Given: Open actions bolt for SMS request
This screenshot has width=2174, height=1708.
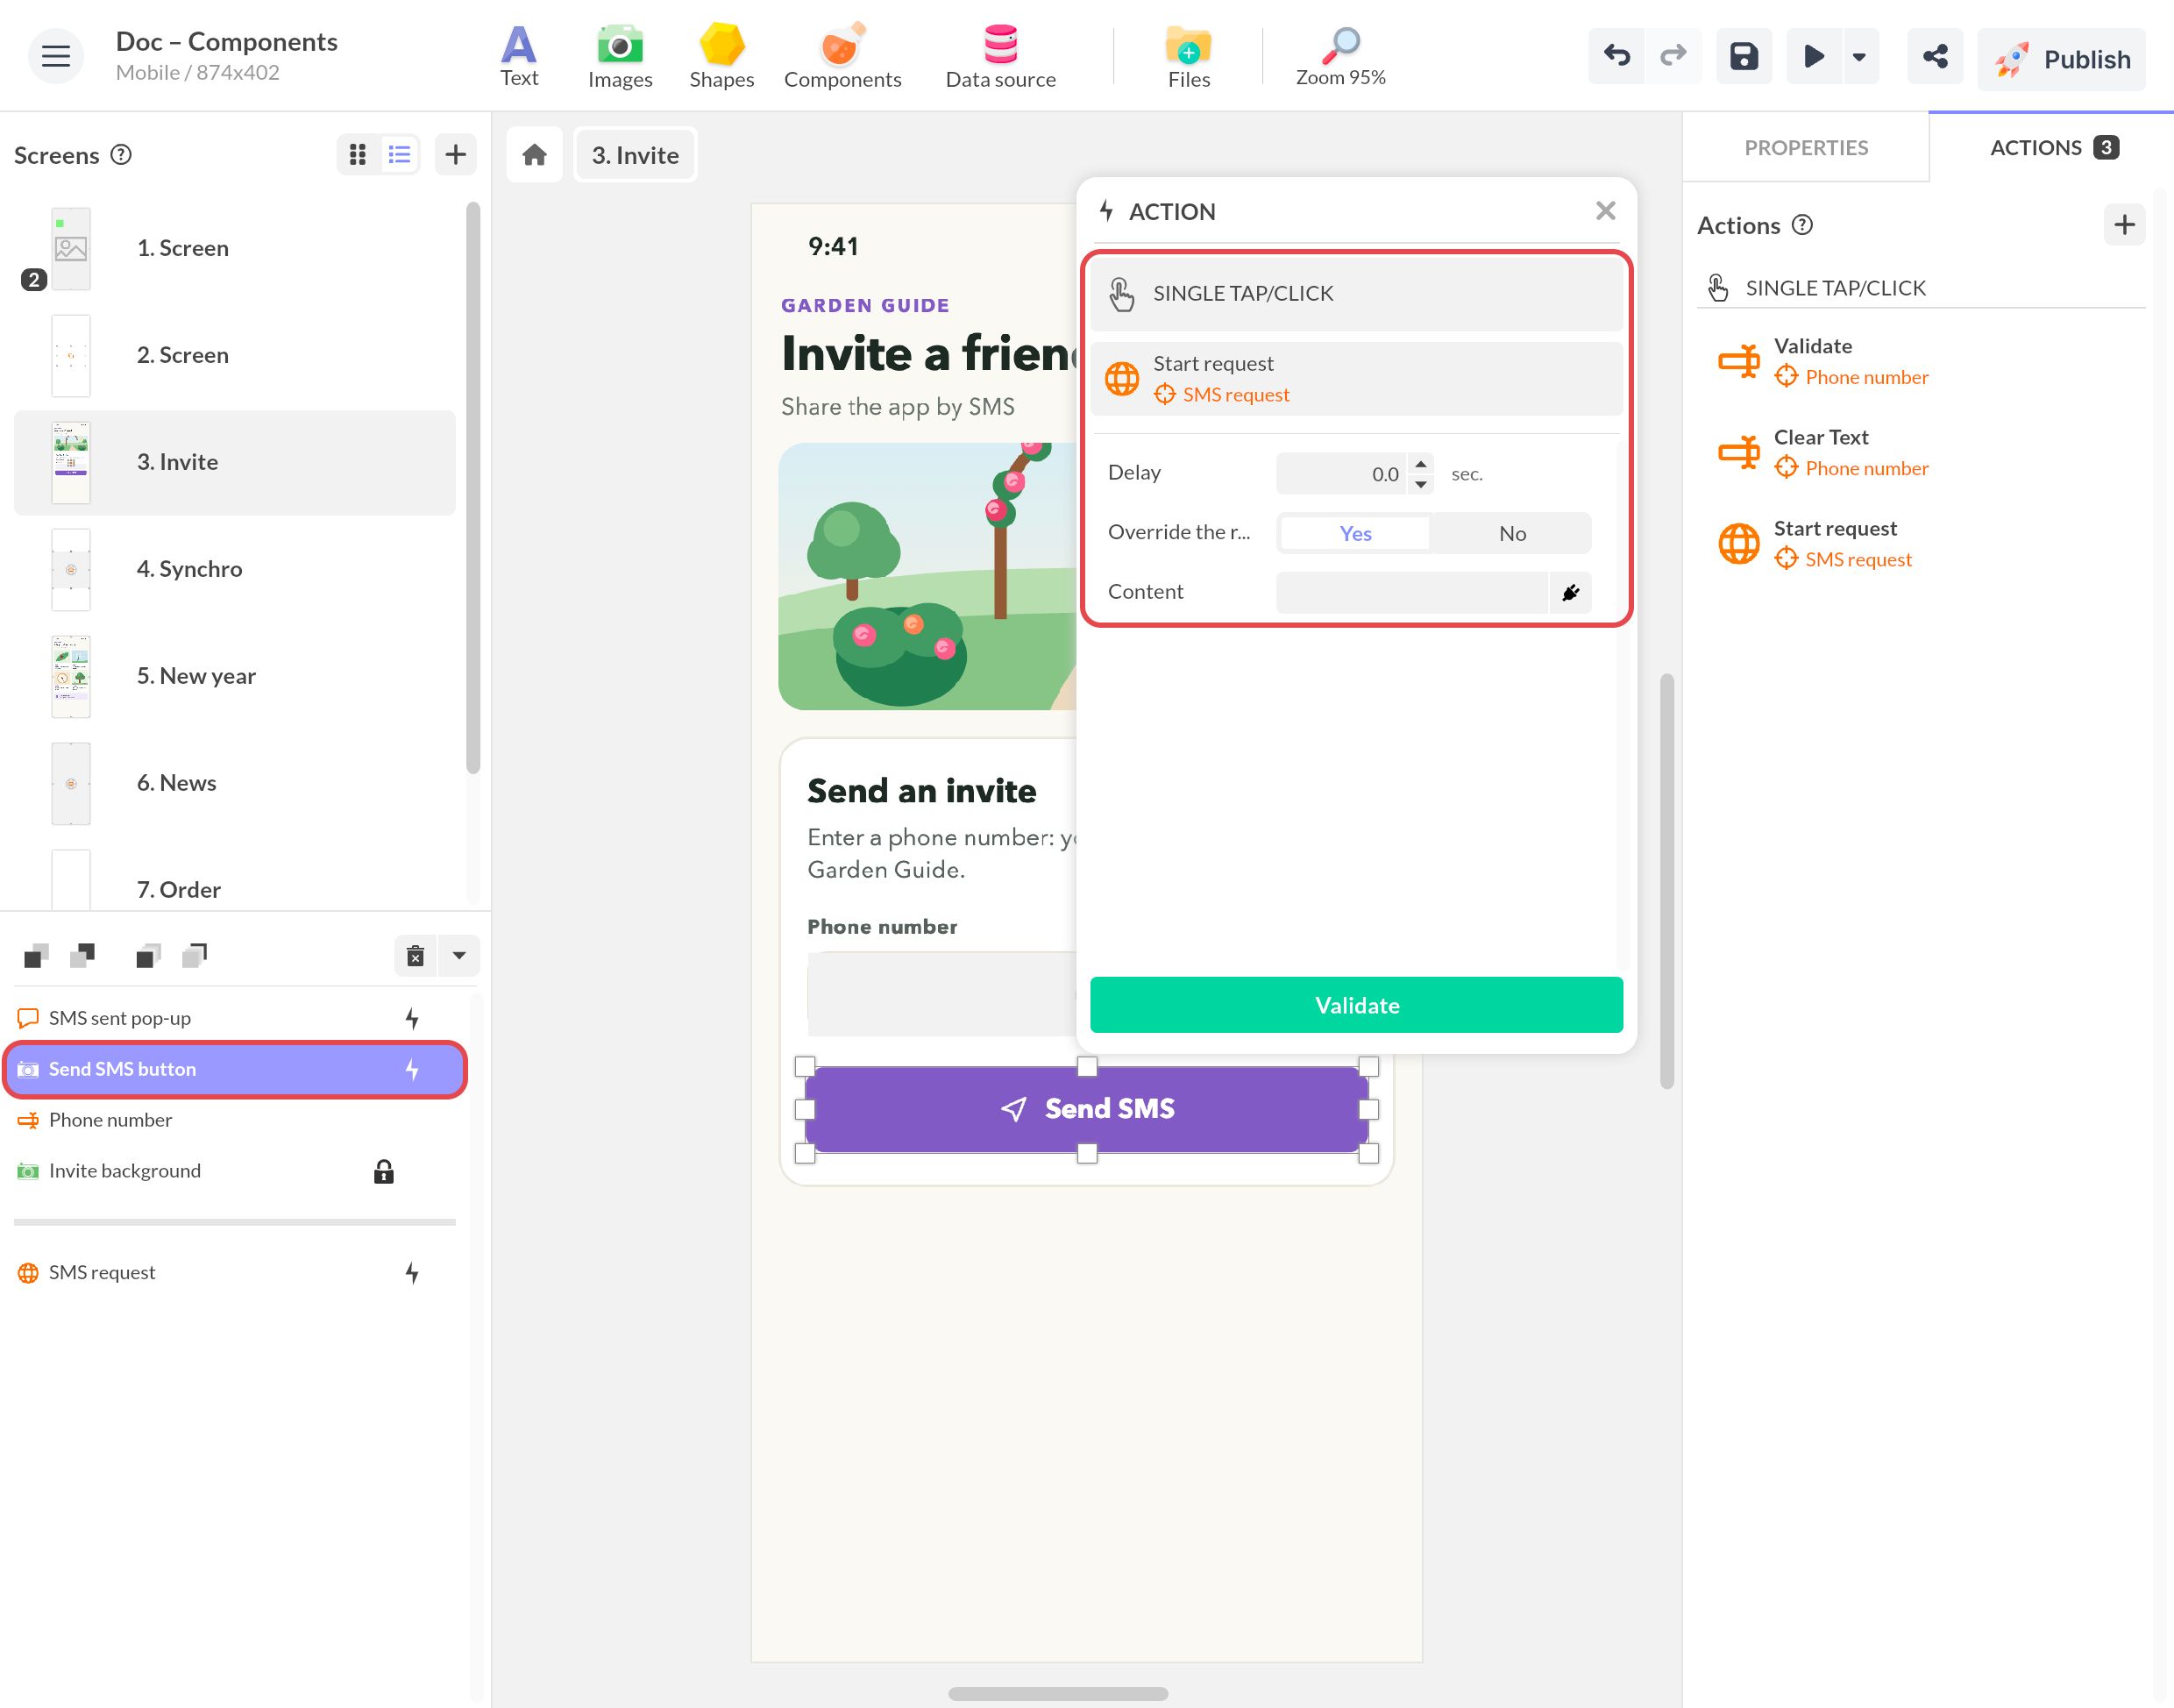Looking at the screenshot, I should pyautogui.click(x=412, y=1272).
